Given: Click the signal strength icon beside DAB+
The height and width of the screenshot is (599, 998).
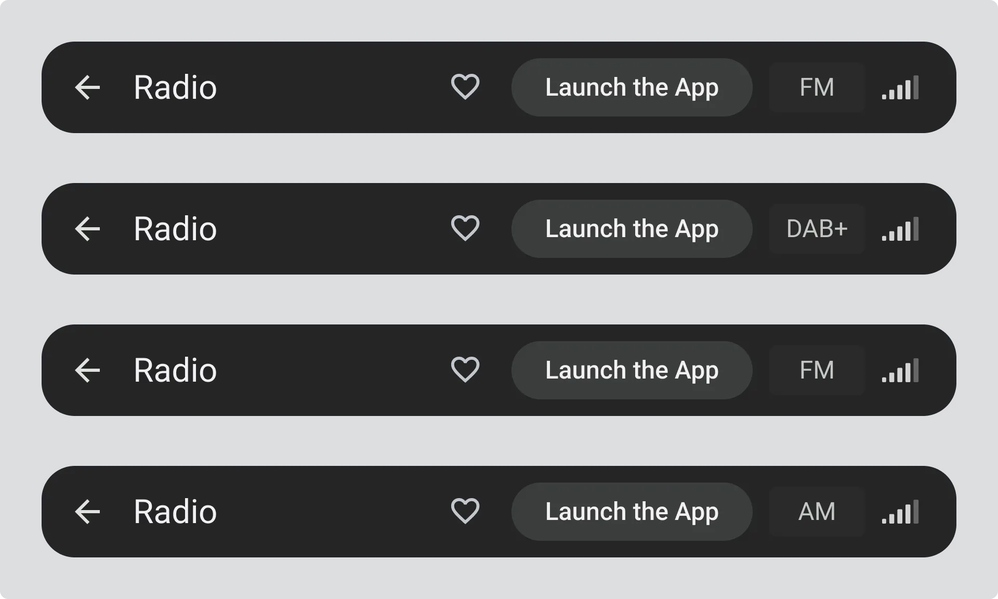Looking at the screenshot, I should [x=900, y=229].
